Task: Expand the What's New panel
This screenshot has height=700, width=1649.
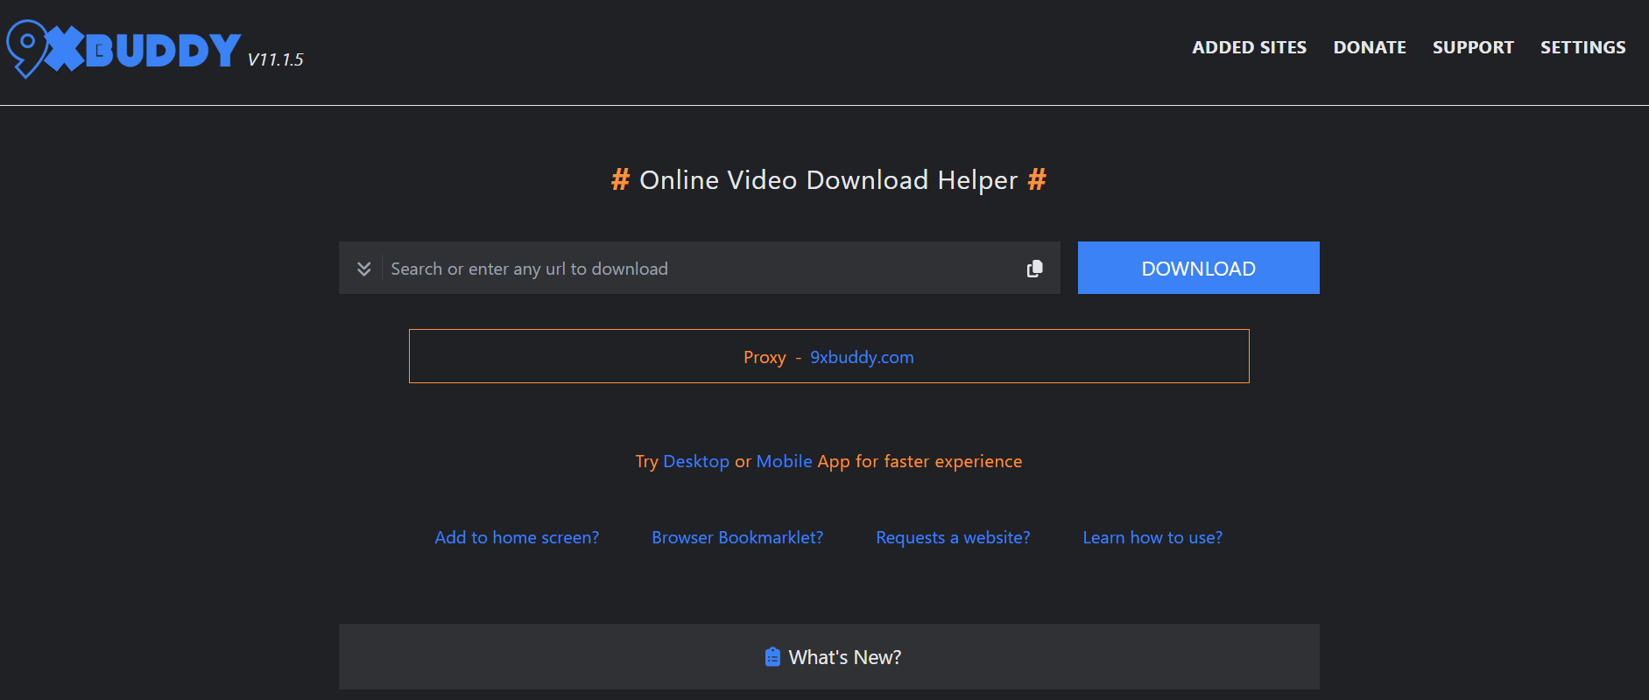Action: (x=829, y=656)
